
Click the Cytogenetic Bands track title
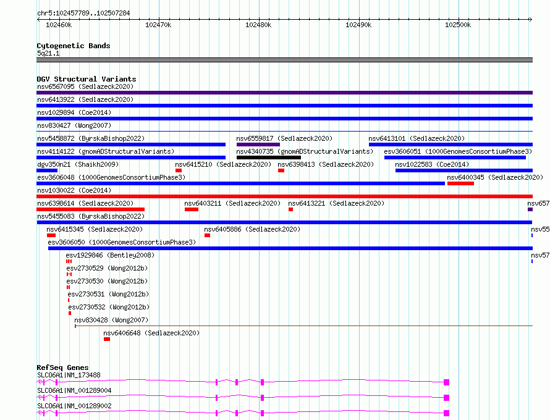click(74, 46)
